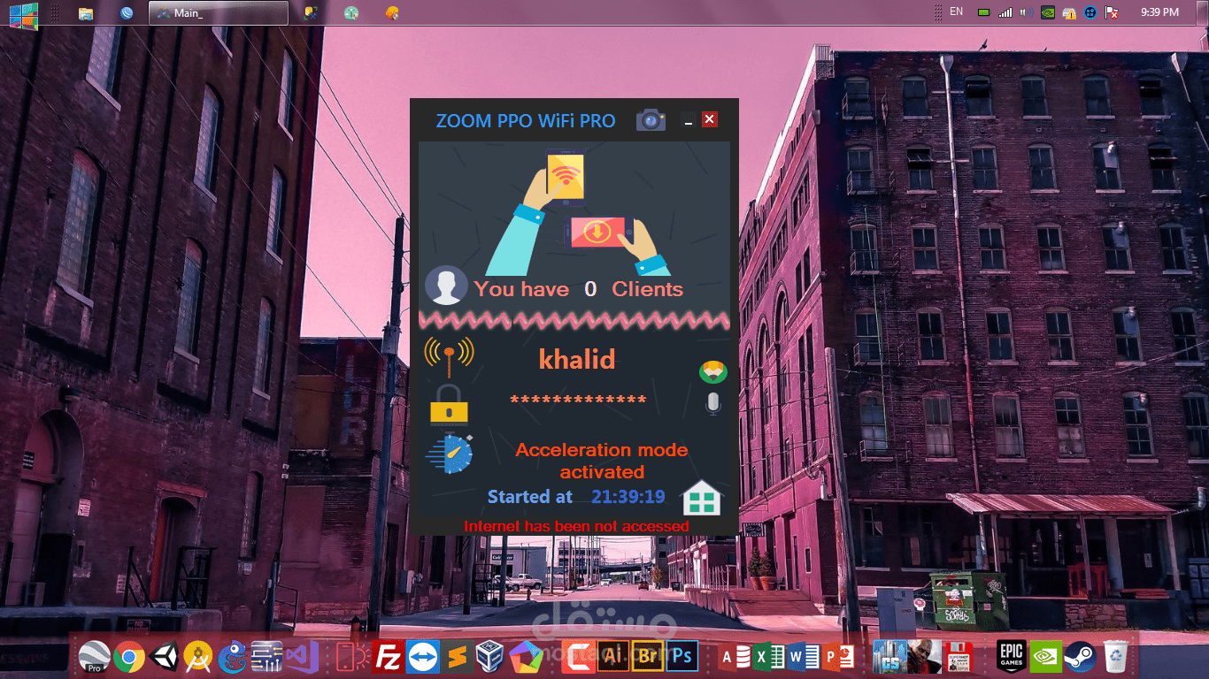
Task: Toggle the stopwatch acceleration mode icon
Action: point(450,453)
